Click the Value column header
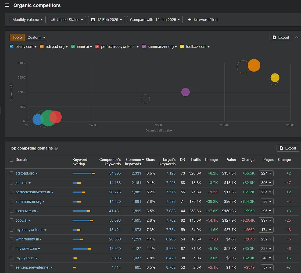 (231, 160)
